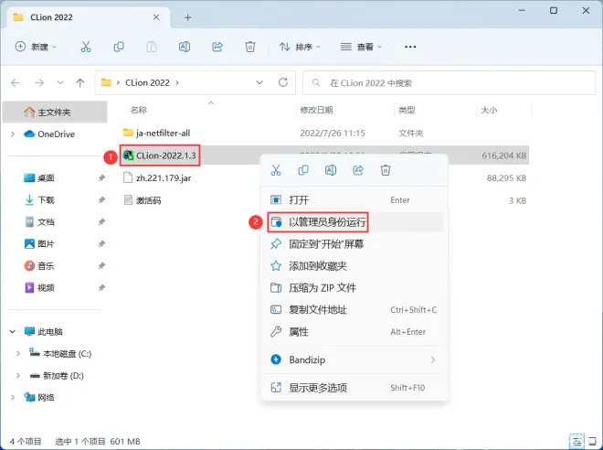Go forward with the right arrow button
The image size is (603, 450).
coord(39,82)
